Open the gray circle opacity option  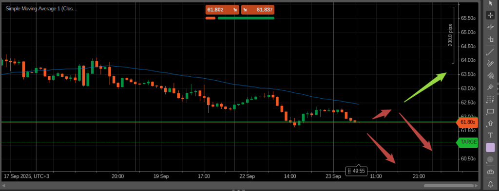490,159
